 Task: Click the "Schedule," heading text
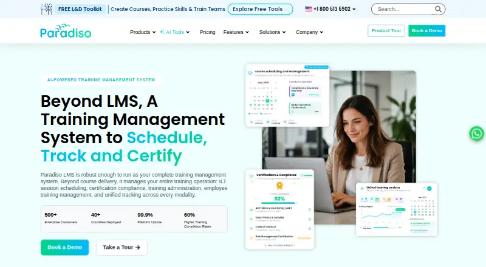(x=166, y=138)
